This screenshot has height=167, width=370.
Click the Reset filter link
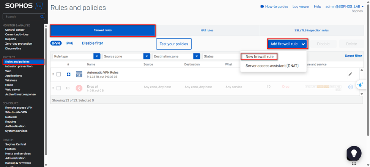pos(353,56)
